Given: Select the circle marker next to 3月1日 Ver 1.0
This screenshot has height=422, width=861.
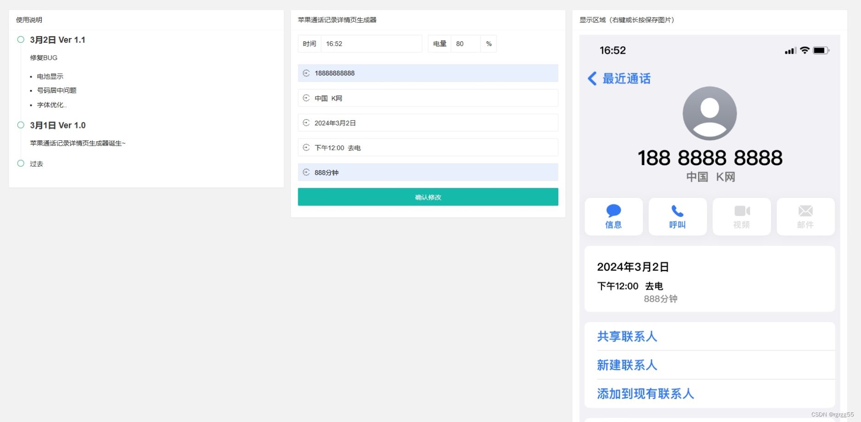Looking at the screenshot, I should [x=20, y=124].
